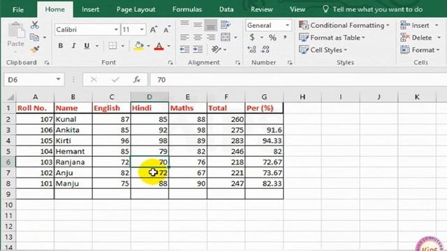447x251 pixels.
Task: Select row 6 header
Action: tap(8, 162)
